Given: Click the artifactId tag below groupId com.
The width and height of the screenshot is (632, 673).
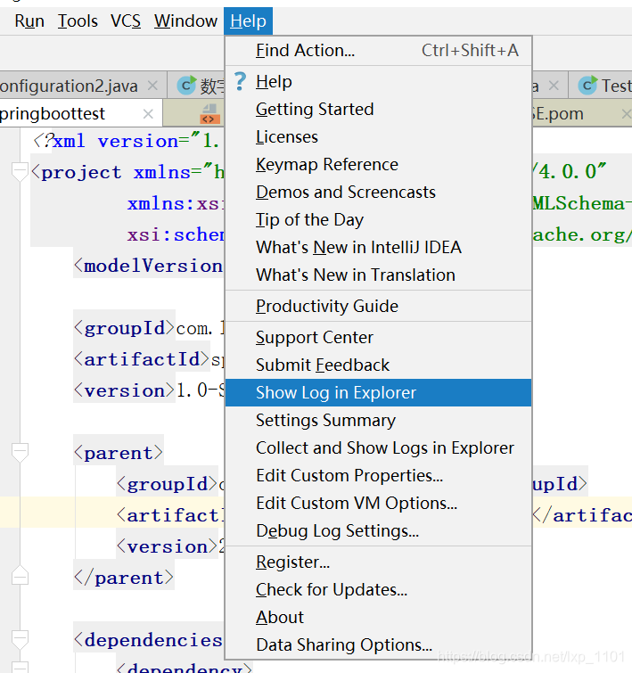Looking at the screenshot, I should (x=142, y=359).
